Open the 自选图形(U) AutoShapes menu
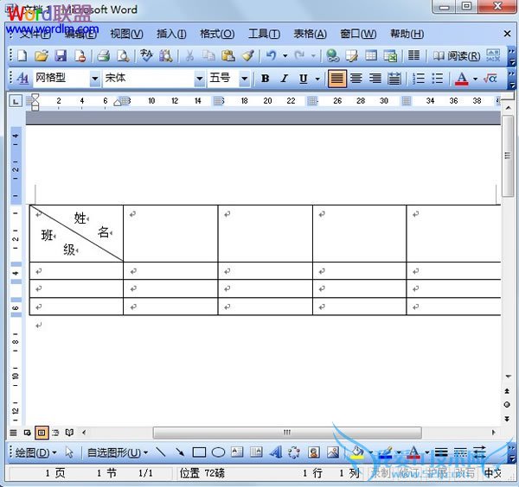Image resolution: width=519 pixels, height=487 pixels. click(x=118, y=452)
